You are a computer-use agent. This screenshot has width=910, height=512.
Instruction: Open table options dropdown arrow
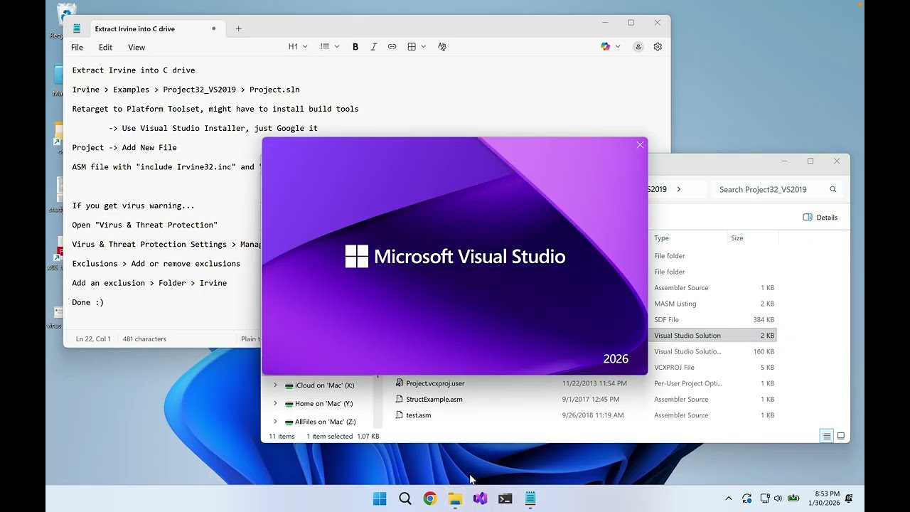(x=424, y=47)
